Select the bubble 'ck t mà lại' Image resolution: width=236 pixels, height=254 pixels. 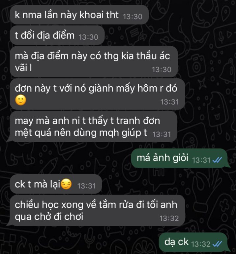tap(56, 184)
